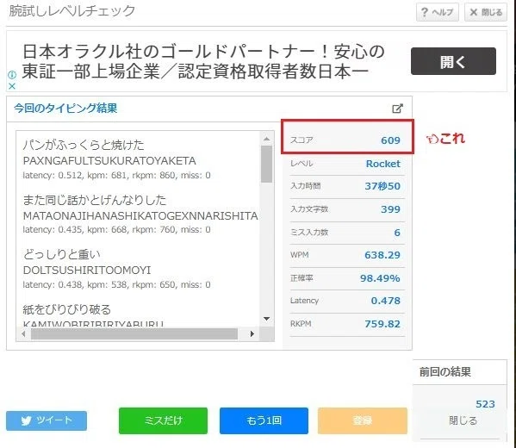Click the left arrow of horizontal scrollbar
Image resolution: width=516 pixels, height=448 pixels.
pyautogui.click(x=23, y=333)
